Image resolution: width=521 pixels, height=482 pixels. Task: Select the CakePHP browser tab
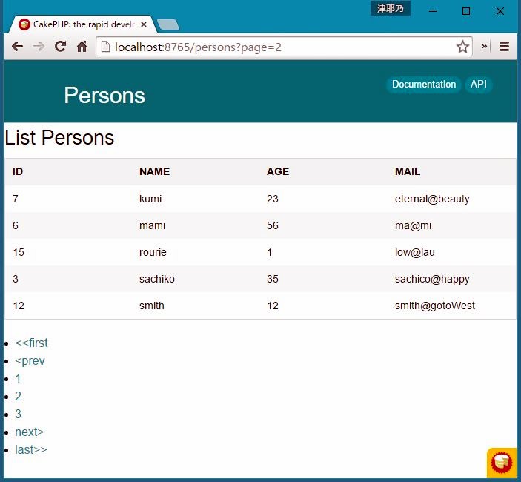(x=82, y=24)
